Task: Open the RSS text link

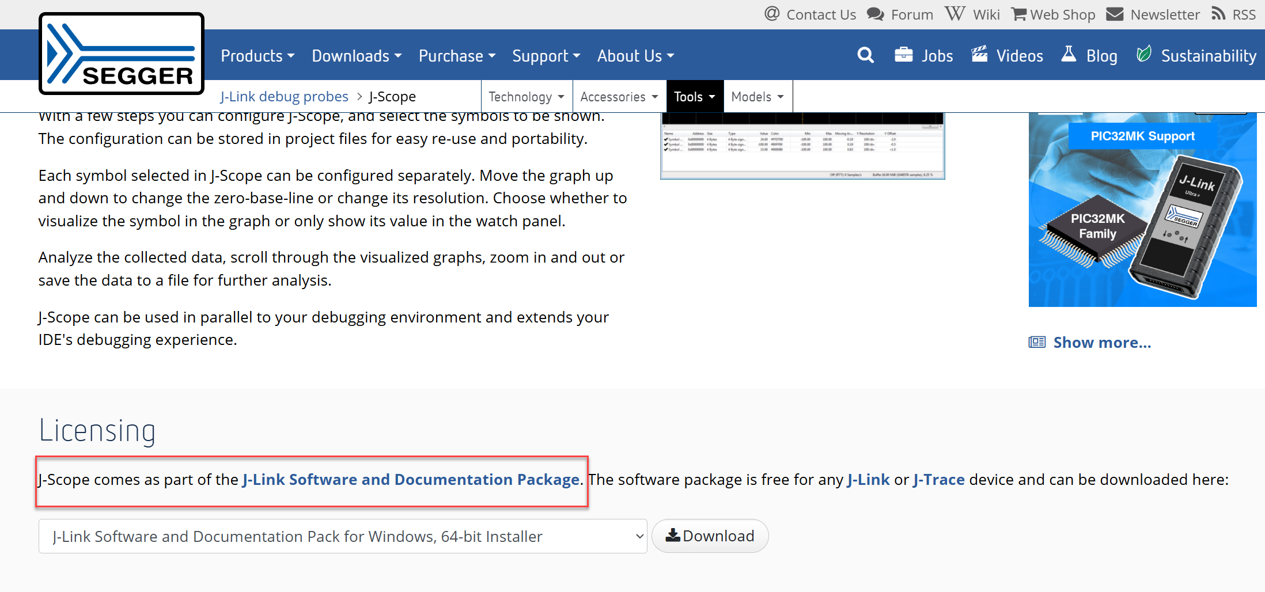Action: click(x=1244, y=14)
